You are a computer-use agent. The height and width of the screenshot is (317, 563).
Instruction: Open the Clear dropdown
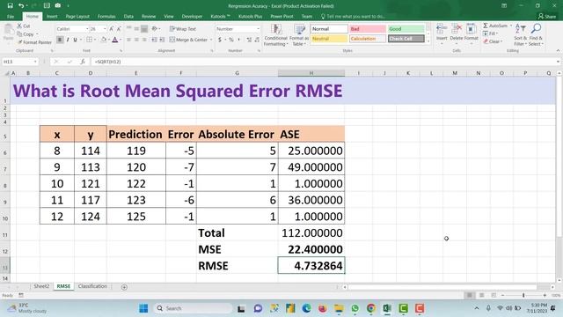click(493, 41)
